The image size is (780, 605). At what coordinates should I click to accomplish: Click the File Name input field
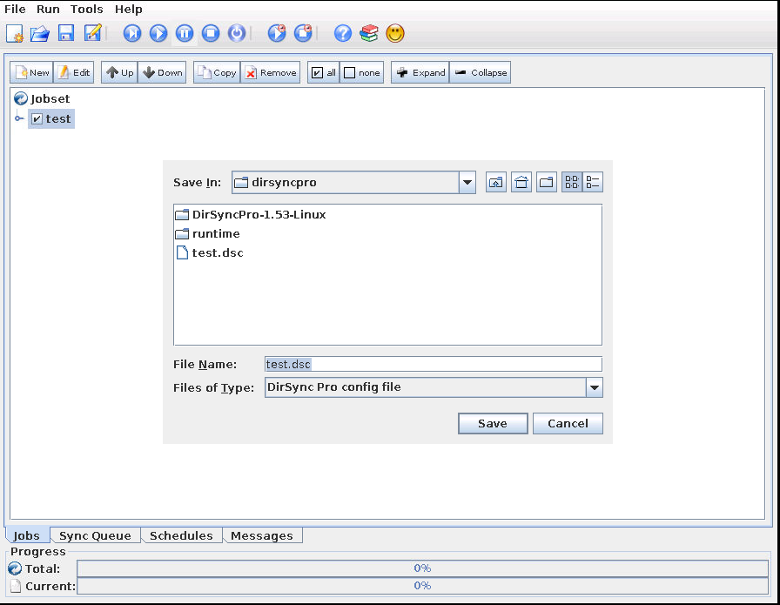click(x=434, y=364)
